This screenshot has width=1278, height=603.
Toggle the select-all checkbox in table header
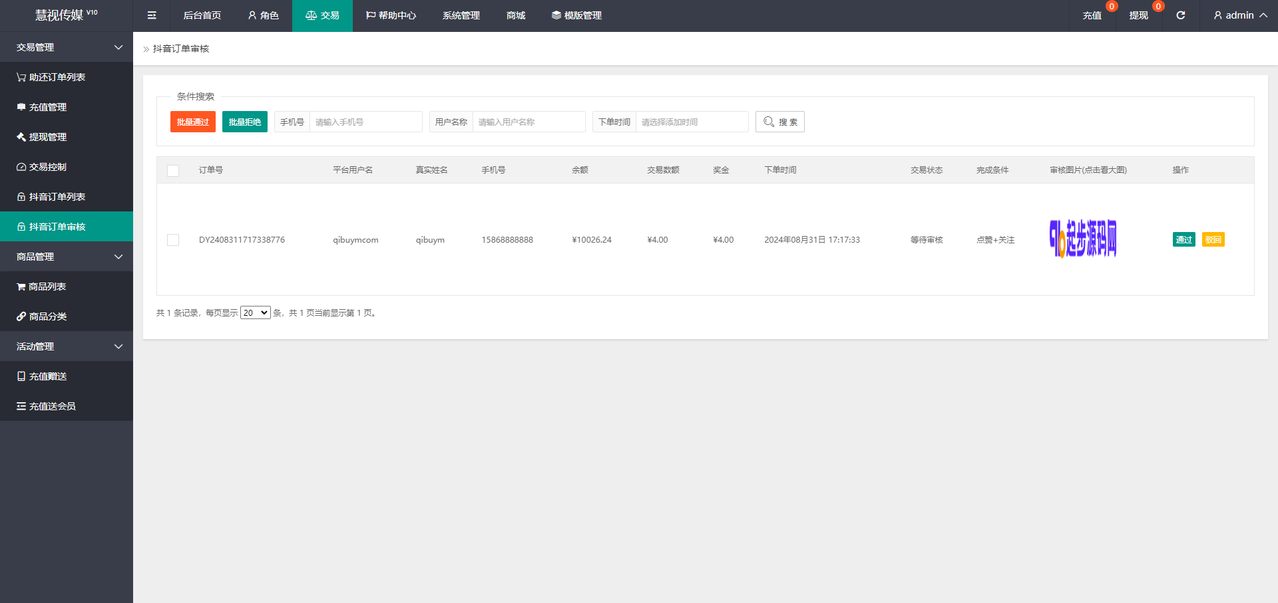point(173,171)
